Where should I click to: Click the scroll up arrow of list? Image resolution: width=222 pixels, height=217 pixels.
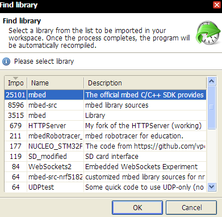click(x=211, y=81)
